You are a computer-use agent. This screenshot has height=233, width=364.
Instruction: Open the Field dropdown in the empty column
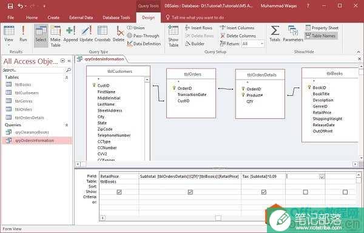click(x=322, y=177)
